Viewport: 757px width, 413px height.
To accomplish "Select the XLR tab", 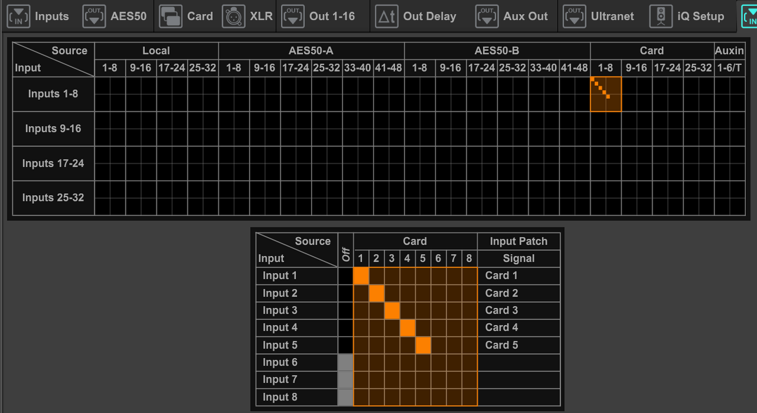I will [247, 16].
